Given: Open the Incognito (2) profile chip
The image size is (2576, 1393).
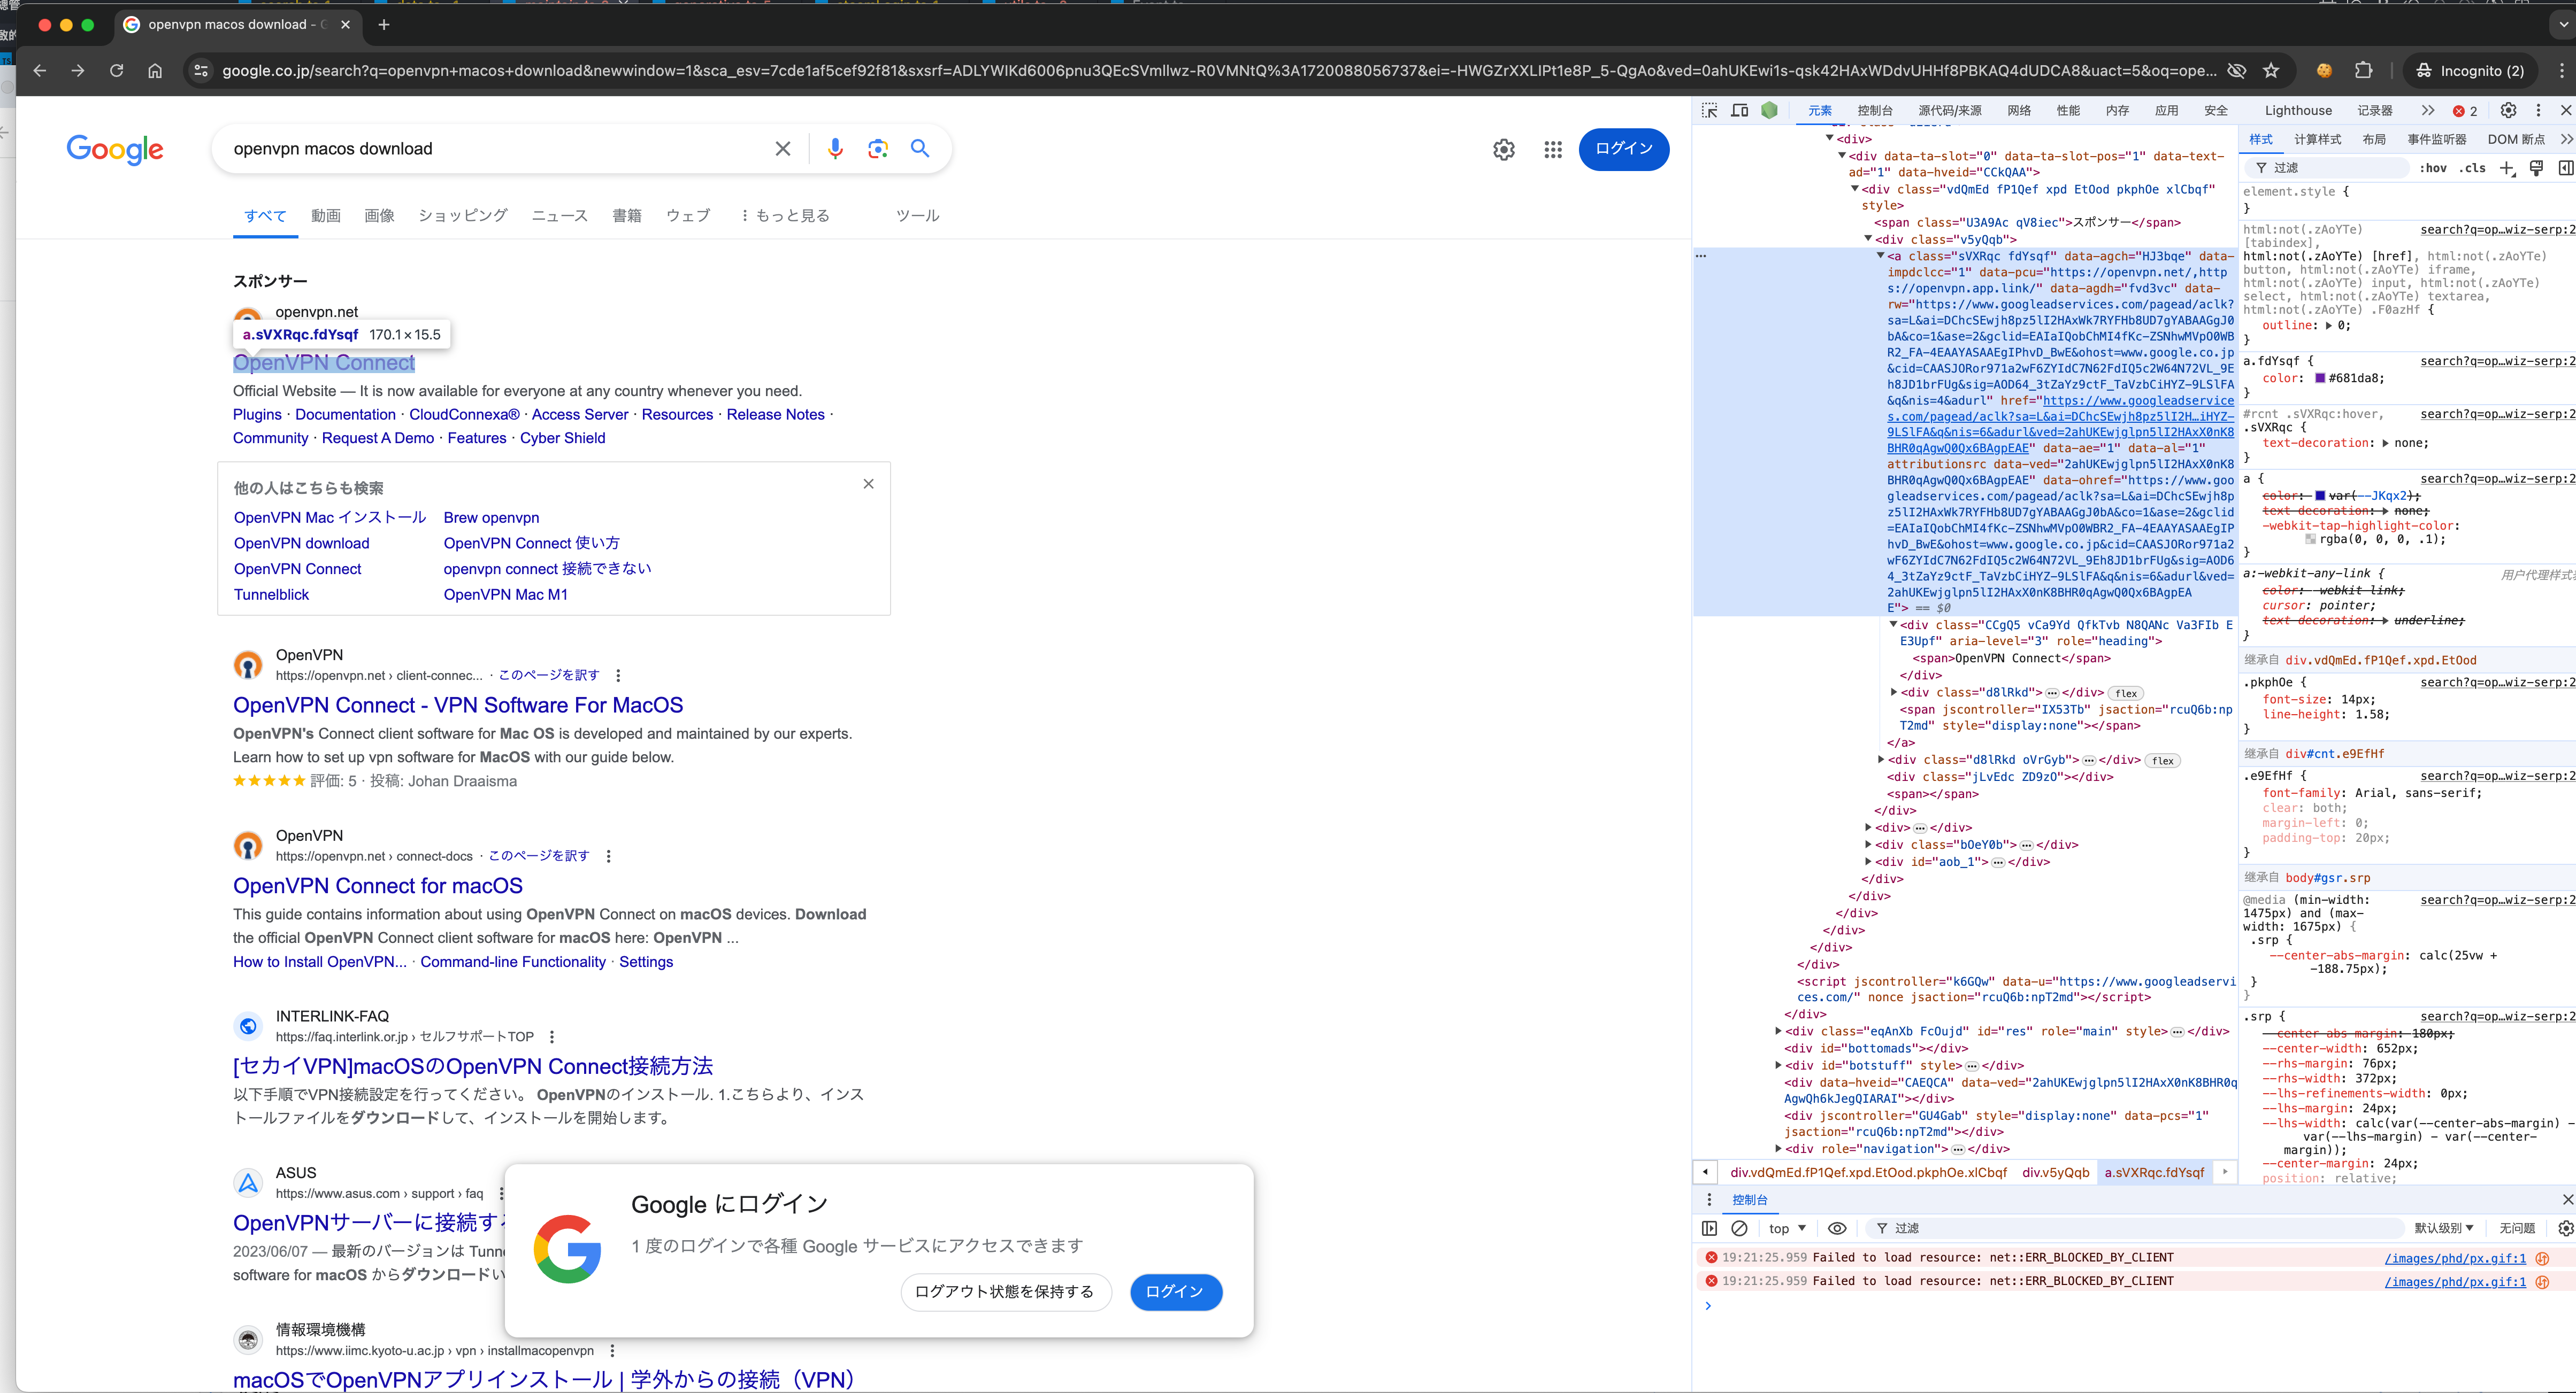Looking at the screenshot, I should (x=2470, y=71).
